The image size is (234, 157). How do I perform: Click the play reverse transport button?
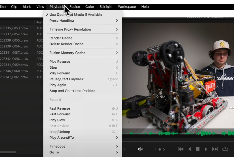(190, 149)
